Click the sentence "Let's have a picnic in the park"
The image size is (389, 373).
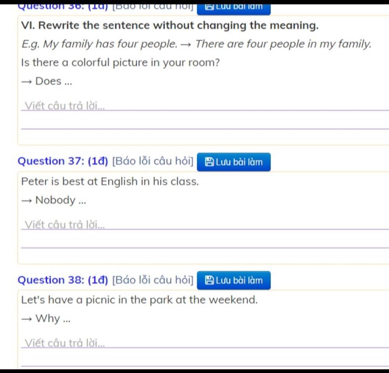pyautogui.click(x=139, y=300)
